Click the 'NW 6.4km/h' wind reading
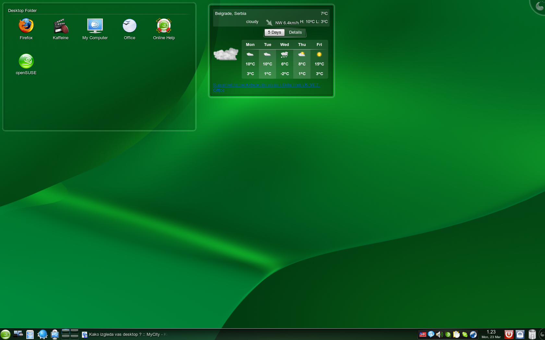 click(287, 23)
